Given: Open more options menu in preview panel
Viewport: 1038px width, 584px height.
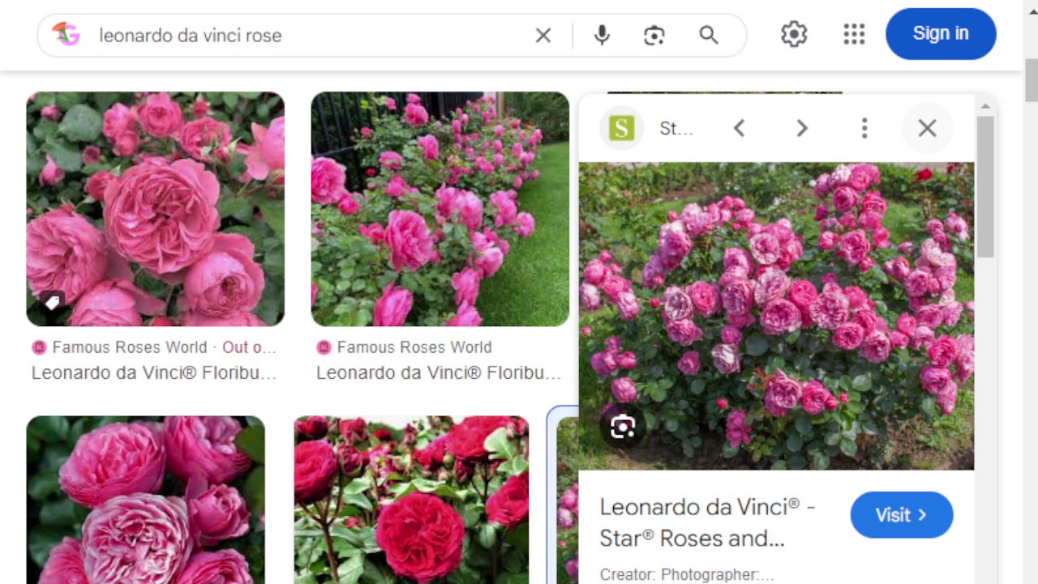Looking at the screenshot, I should 864,128.
